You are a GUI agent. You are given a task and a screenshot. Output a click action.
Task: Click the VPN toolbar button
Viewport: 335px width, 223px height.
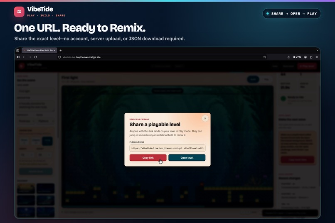pos(297,57)
